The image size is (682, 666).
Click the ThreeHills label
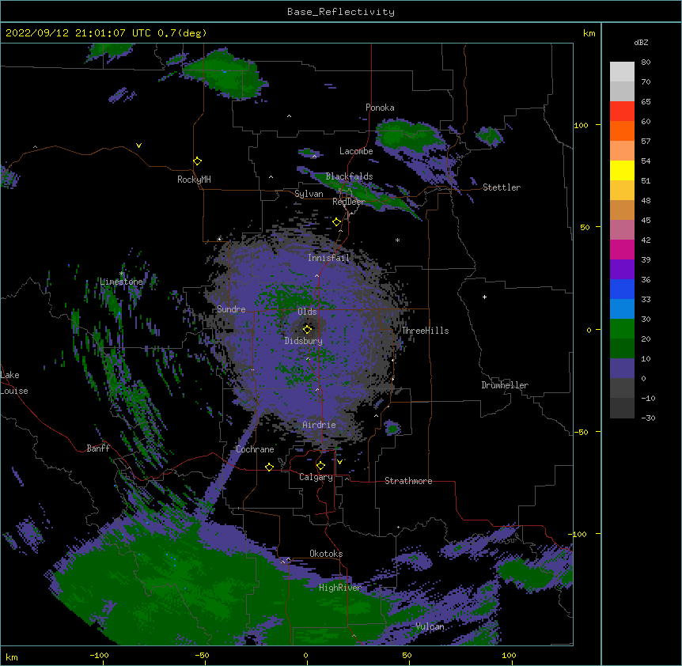click(425, 331)
